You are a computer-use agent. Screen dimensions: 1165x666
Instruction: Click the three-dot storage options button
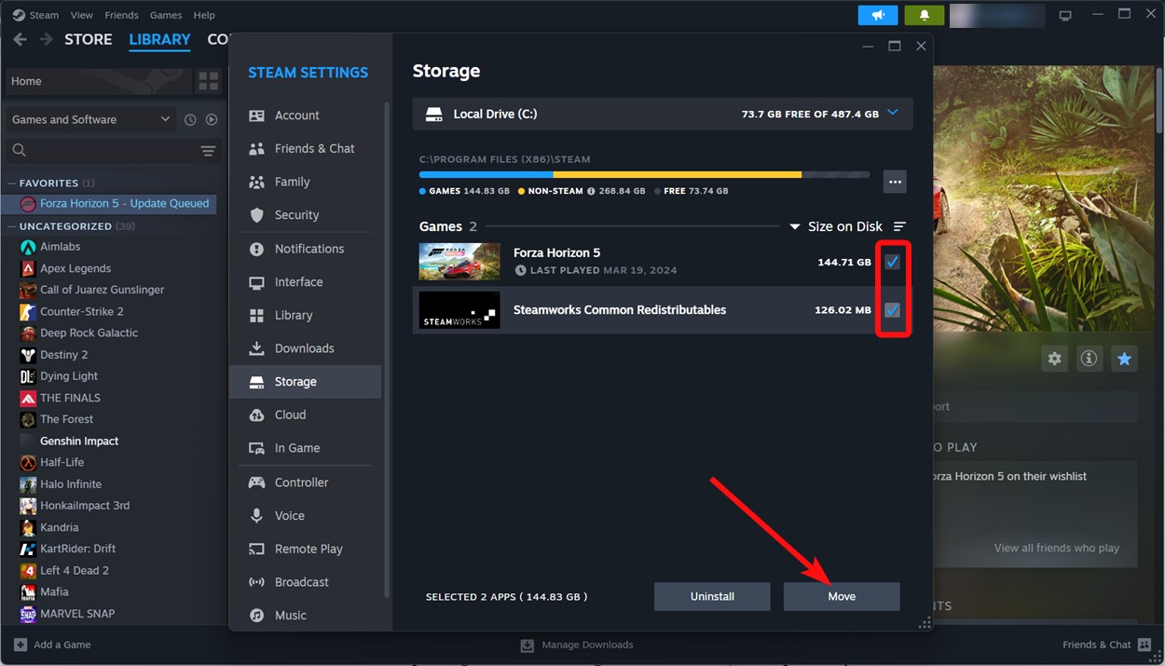(895, 182)
